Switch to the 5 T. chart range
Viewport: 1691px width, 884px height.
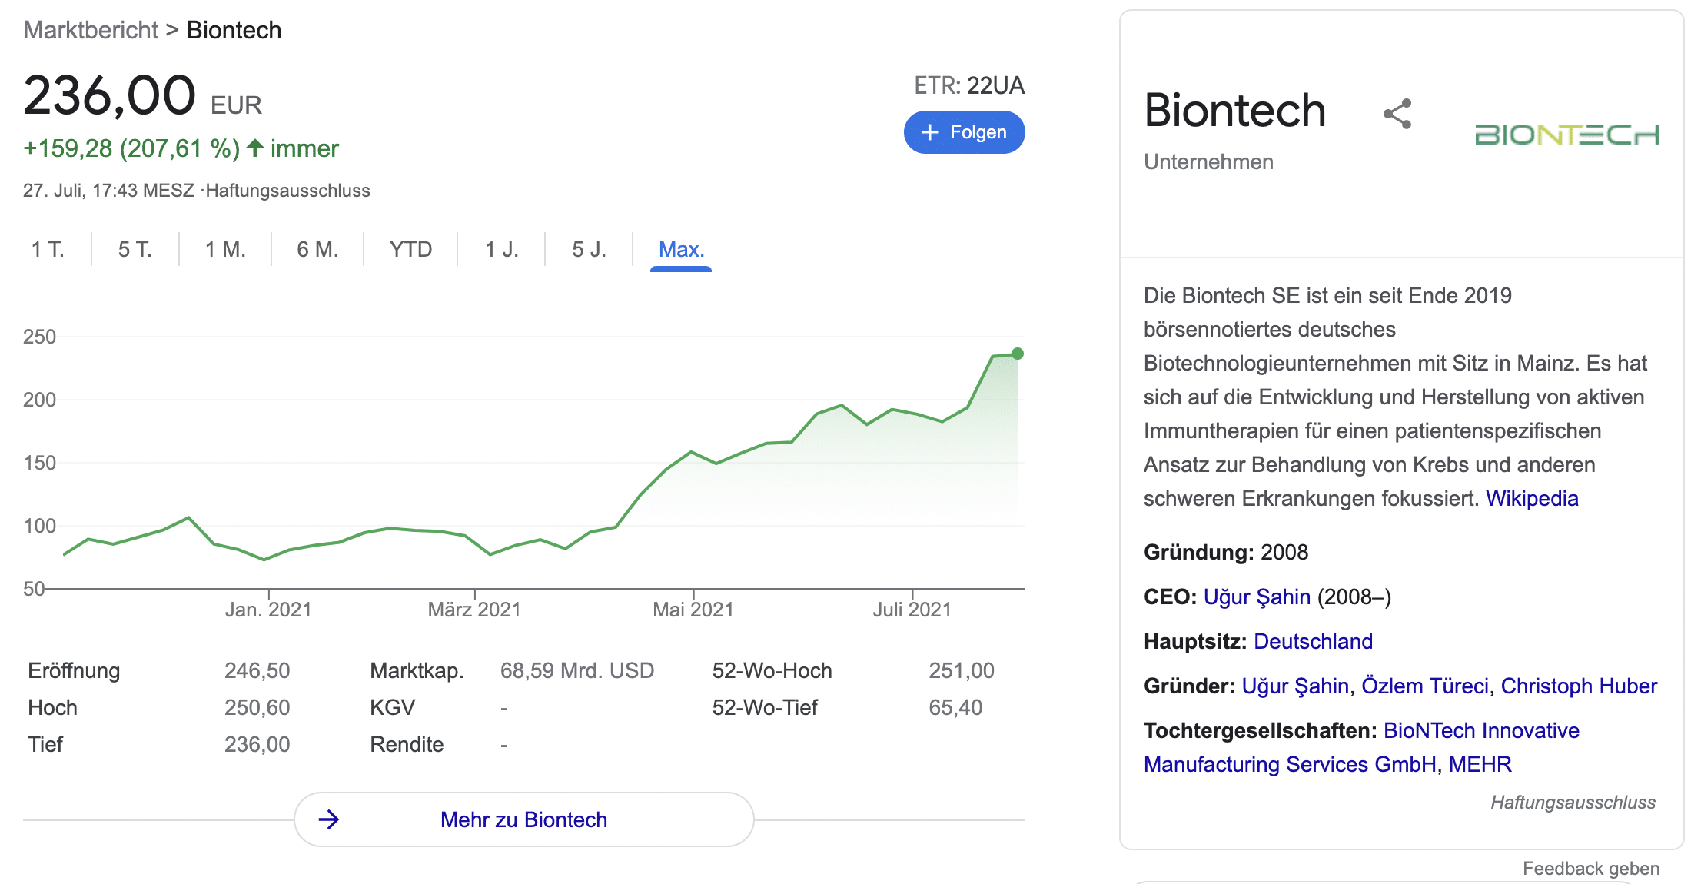point(135,250)
